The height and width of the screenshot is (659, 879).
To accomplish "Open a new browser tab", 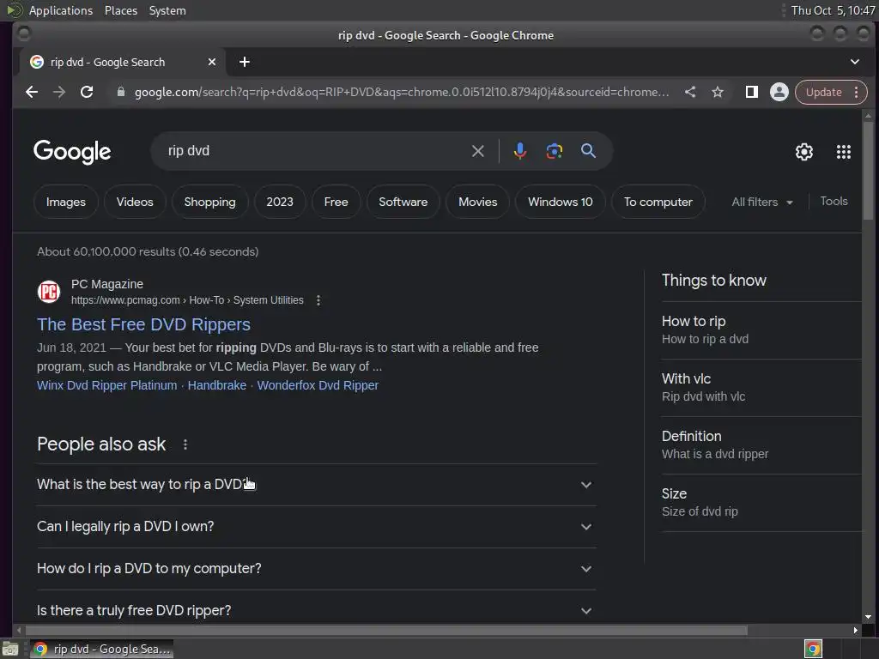I will [x=245, y=62].
